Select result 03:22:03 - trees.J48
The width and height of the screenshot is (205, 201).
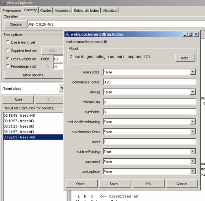pyautogui.click(x=33, y=137)
